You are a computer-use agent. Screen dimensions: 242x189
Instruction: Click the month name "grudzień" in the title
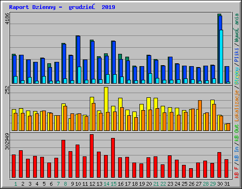tap(82, 7)
